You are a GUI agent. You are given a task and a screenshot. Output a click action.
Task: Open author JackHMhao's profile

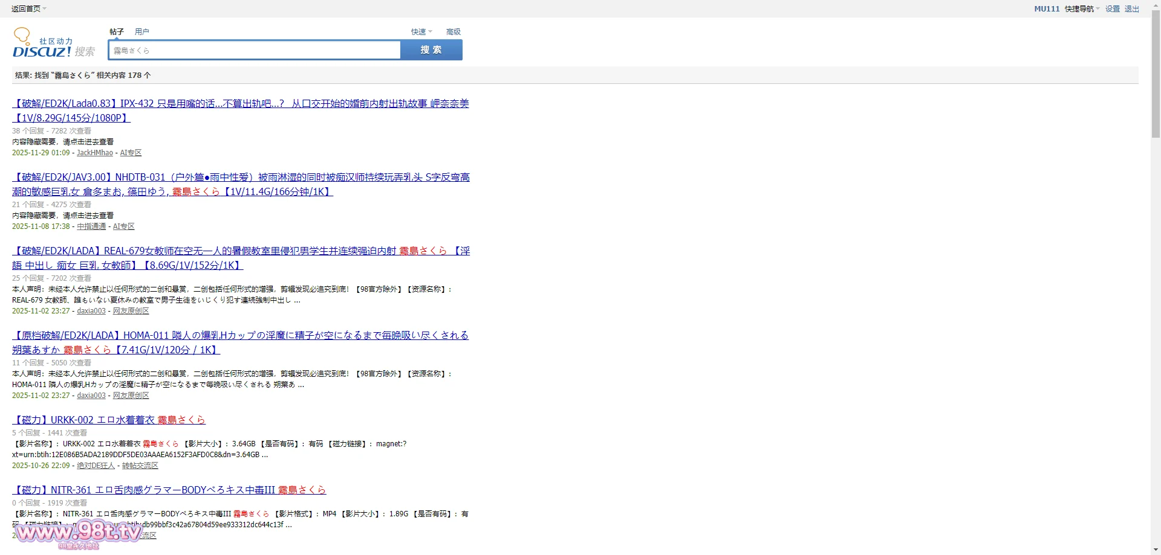click(95, 153)
